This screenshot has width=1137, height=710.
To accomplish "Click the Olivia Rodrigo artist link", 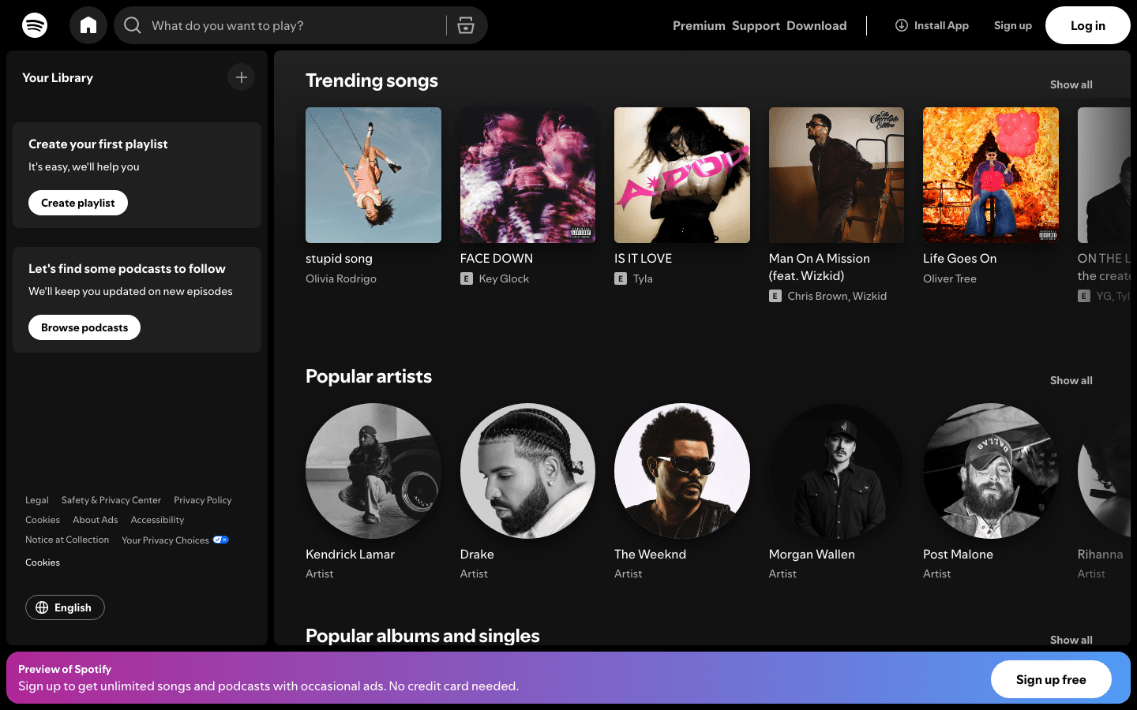I will [341, 278].
